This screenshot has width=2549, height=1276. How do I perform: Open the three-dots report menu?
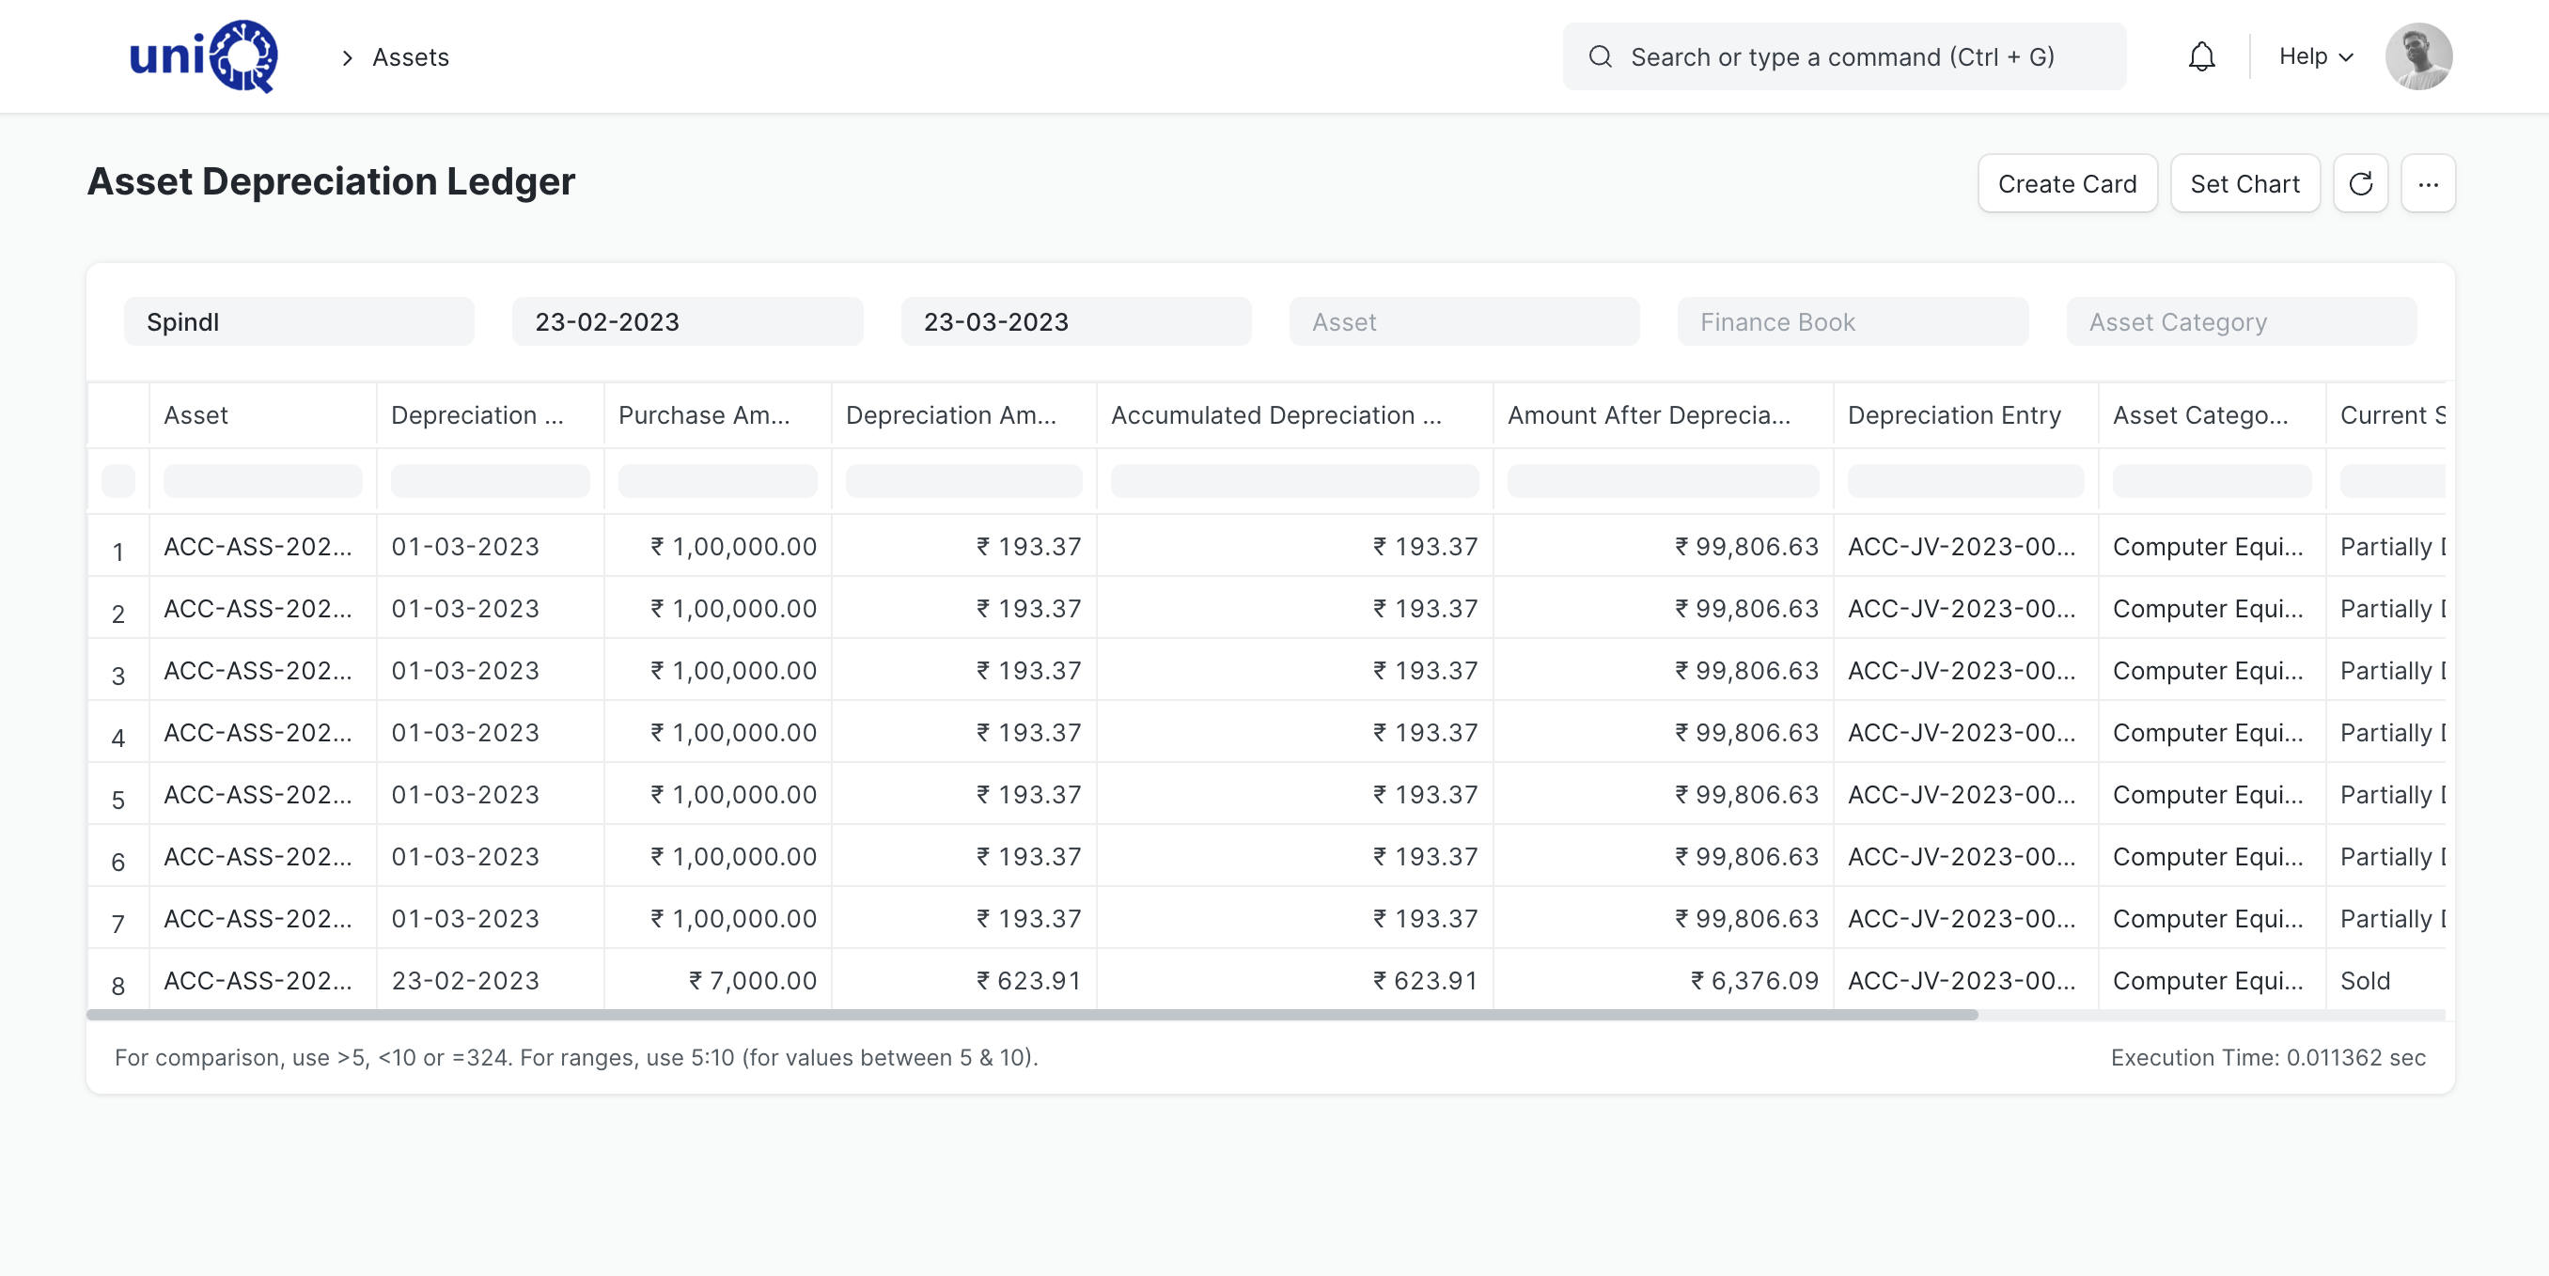click(2428, 184)
